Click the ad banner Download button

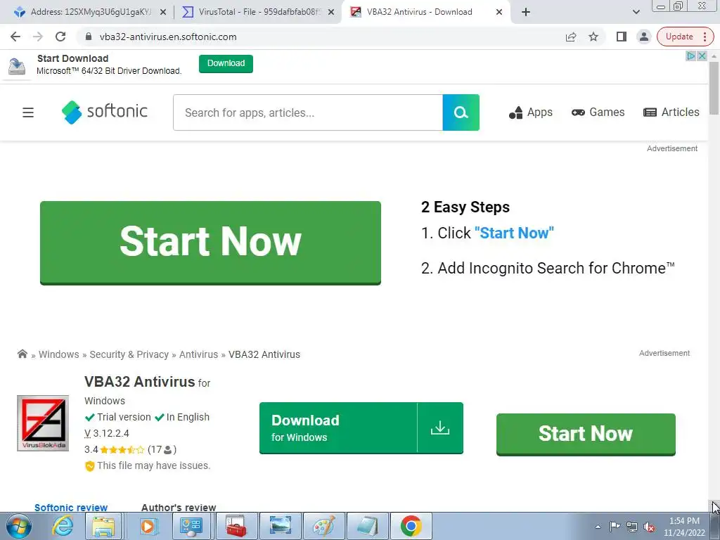(226, 63)
